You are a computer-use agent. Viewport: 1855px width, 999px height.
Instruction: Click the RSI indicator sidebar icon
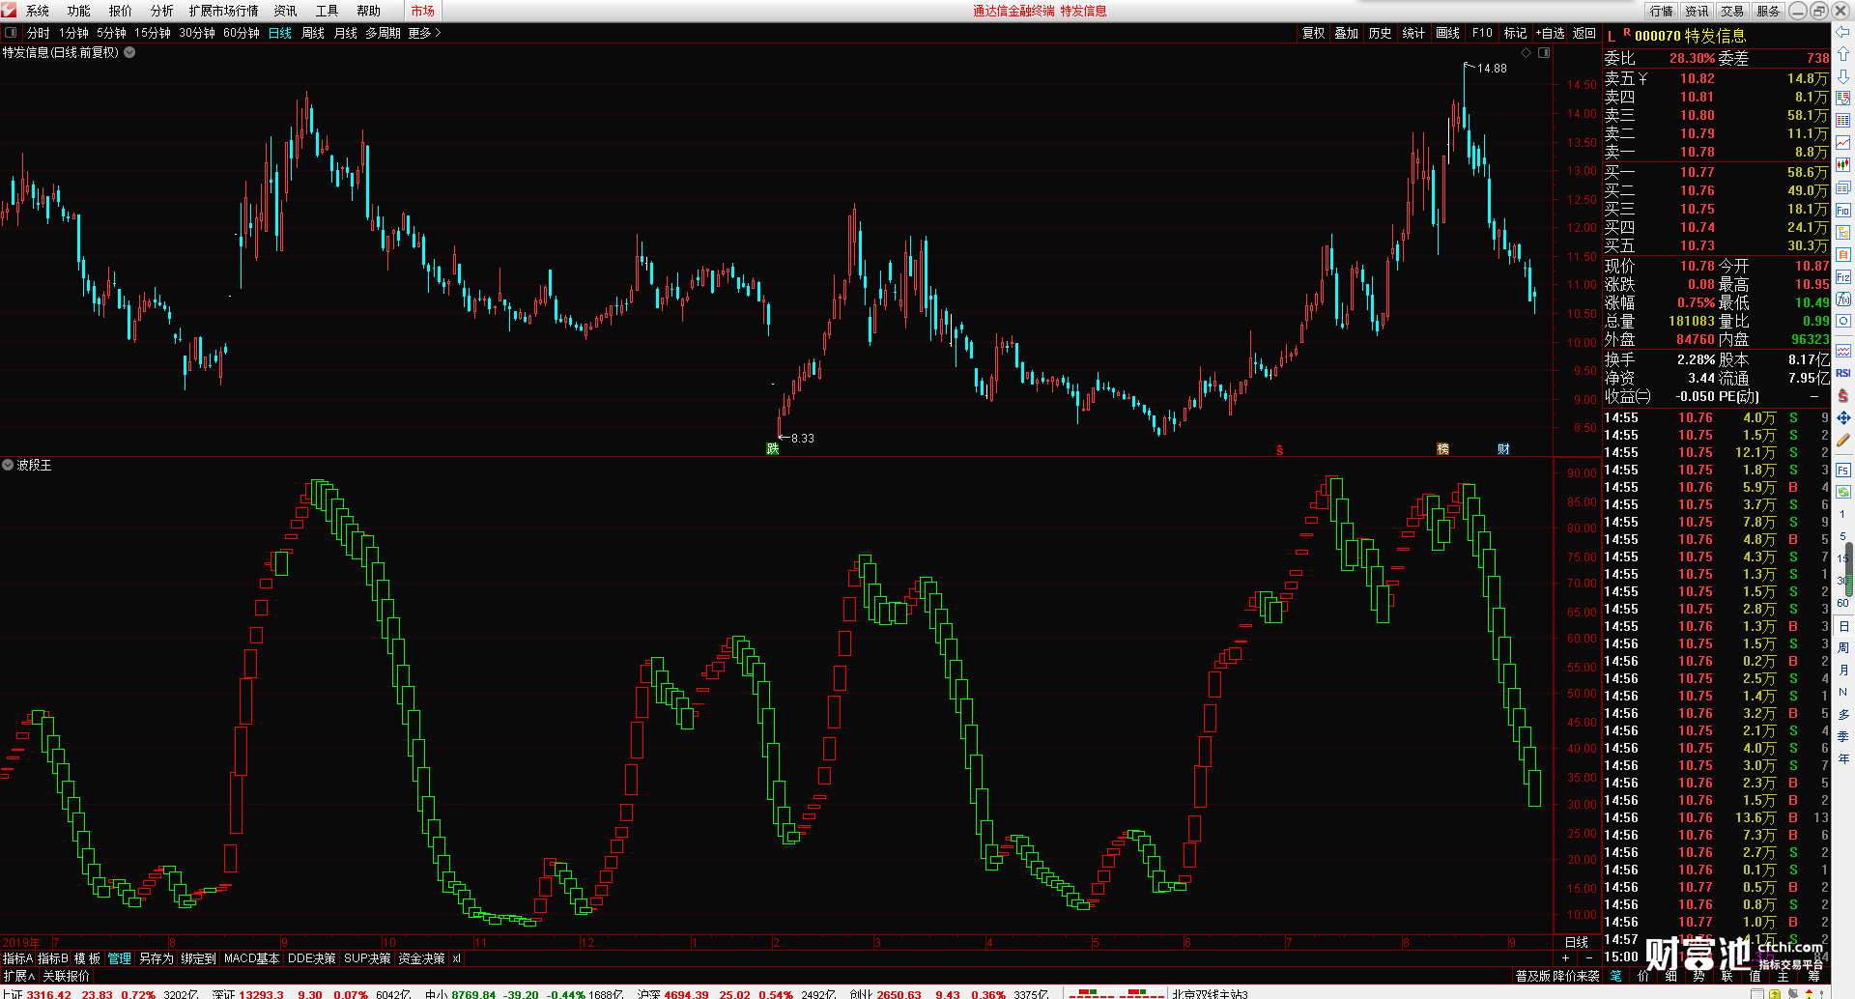coord(1843,373)
